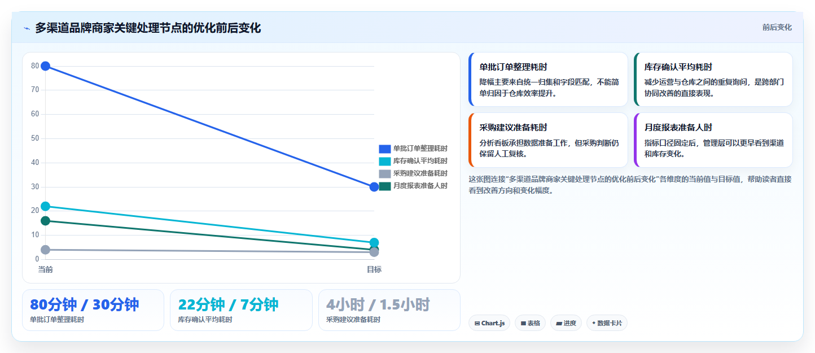Click the Chart.js tag
The image size is (815, 353).
pyautogui.click(x=489, y=323)
